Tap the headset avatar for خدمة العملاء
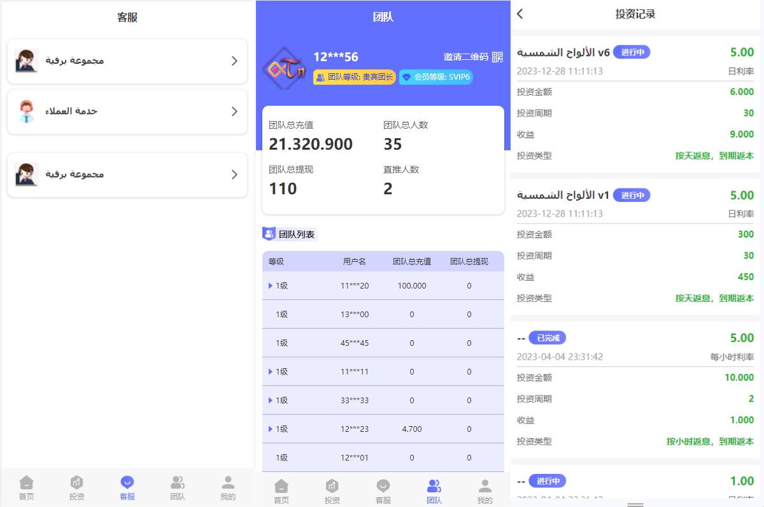 click(x=26, y=111)
